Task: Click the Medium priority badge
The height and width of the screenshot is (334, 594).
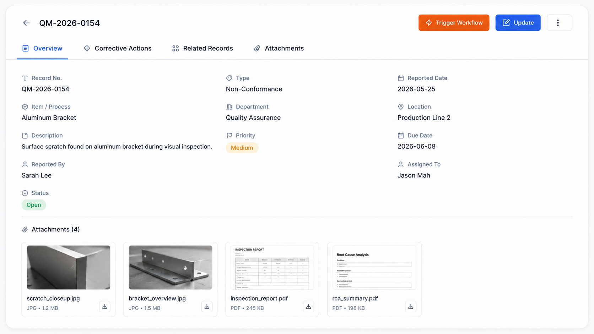Action: click(x=242, y=148)
